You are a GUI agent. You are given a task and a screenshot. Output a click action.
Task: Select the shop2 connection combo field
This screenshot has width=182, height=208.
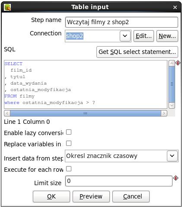[x=98, y=36]
